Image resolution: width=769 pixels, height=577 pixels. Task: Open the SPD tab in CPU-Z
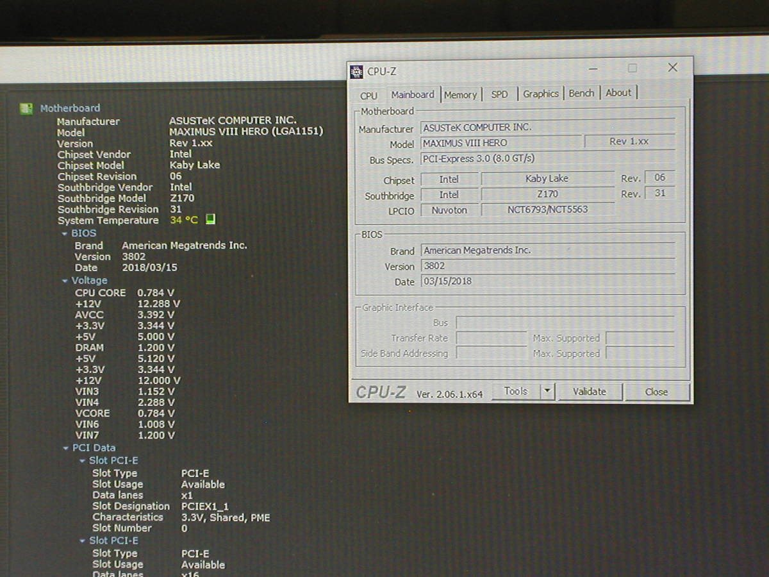tap(499, 94)
